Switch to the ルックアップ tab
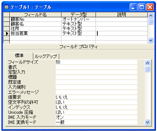The width and height of the screenshot is (157, 131). click(x=46, y=56)
